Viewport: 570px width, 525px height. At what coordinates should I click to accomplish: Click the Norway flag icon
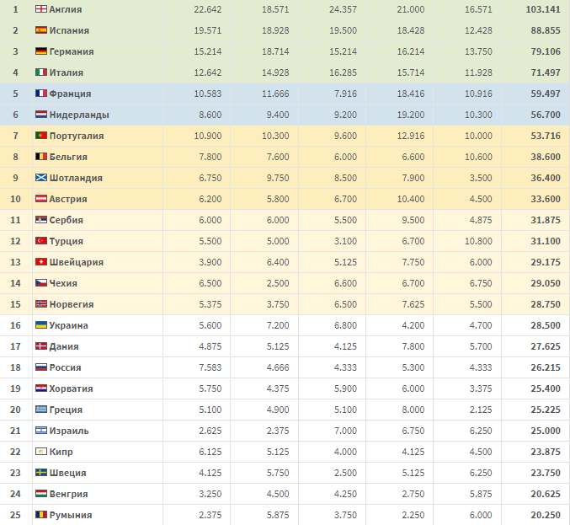tap(41, 304)
